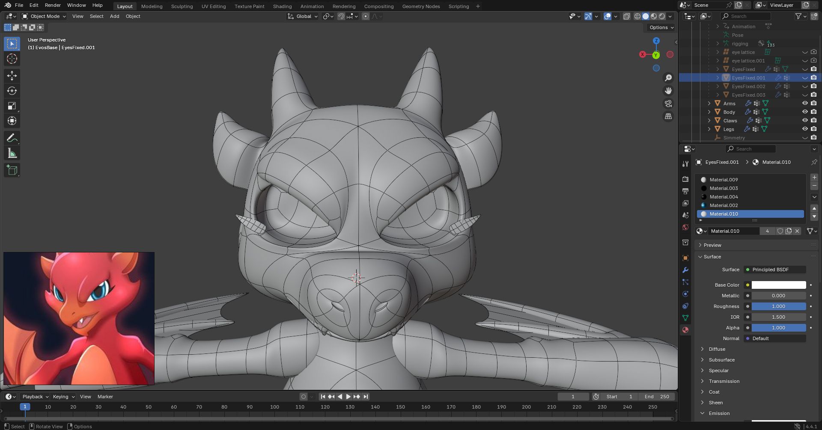Select the Scale tool
Screen dimensions: 822x430
tap(12, 106)
